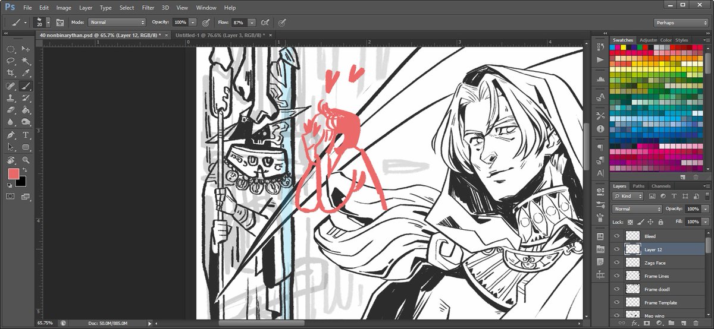The image size is (714, 329).
Task: Select the Paint Bucket tool
Action: pyautogui.click(x=26, y=110)
